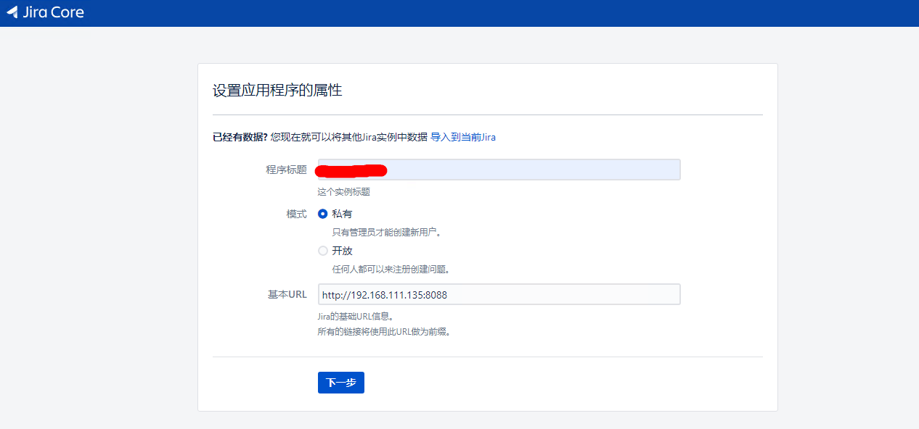The height and width of the screenshot is (429, 919).
Task: Click the Jira arrow emblem in navbar
Action: tap(11, 12)
